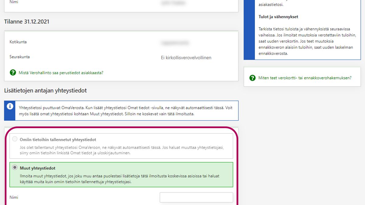Click the bold "Muut yhteystiedot" option label

pyautogui.click(x=37, y=168)
